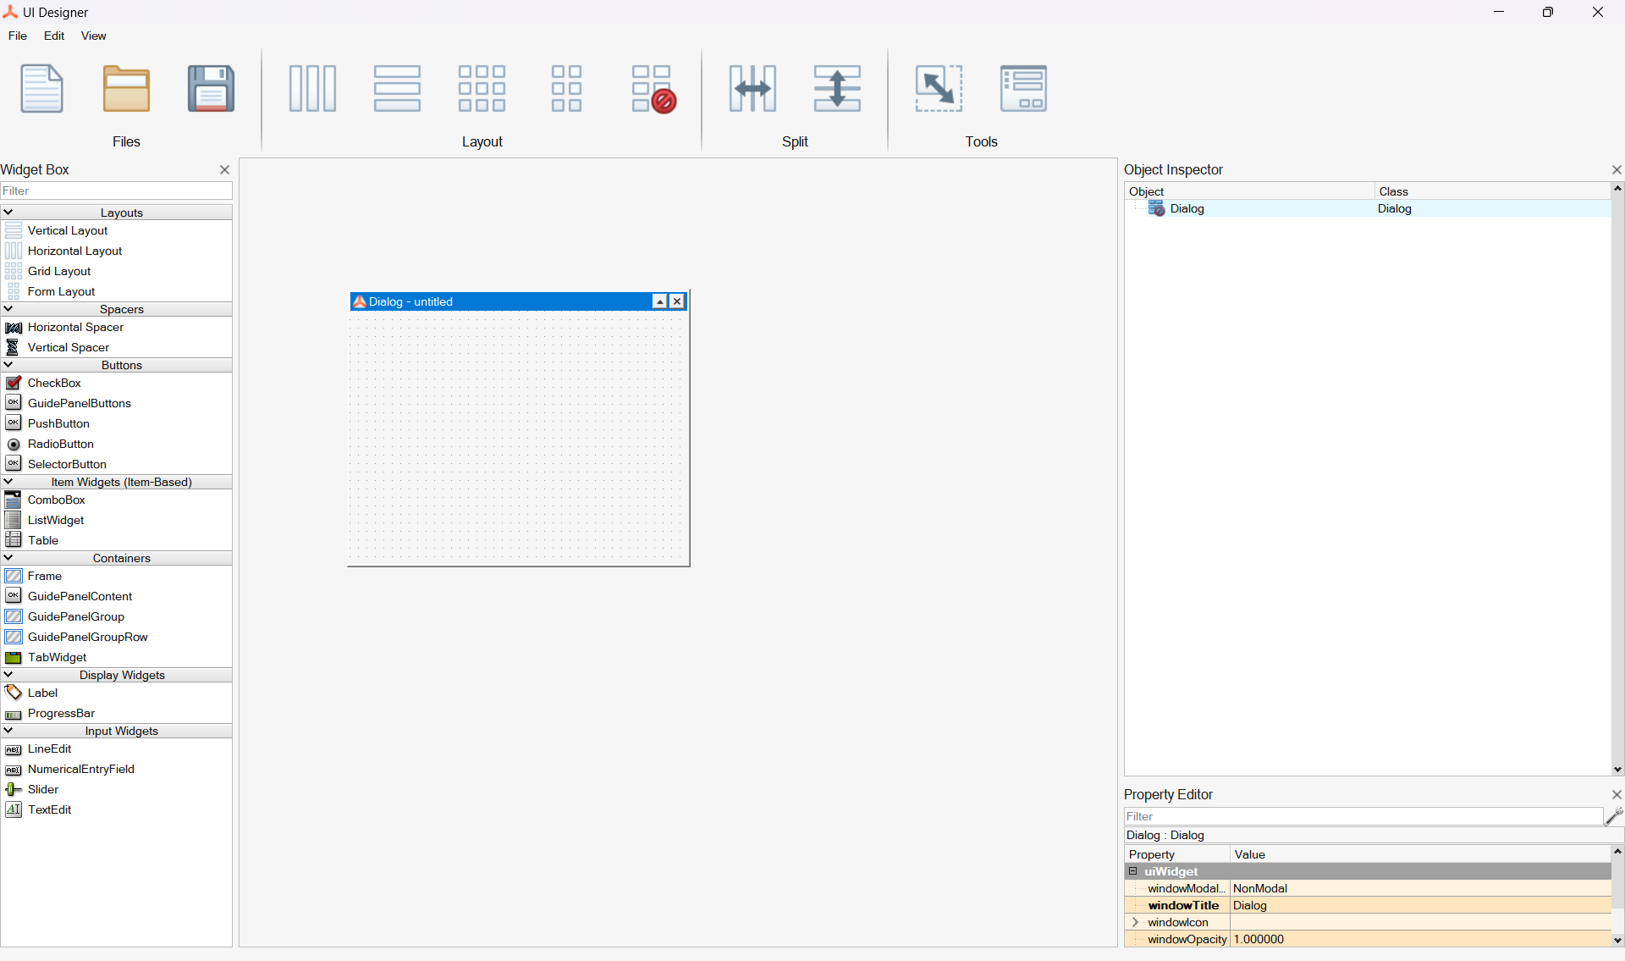The width and height of the screenshot is (1625, 961).
Task: Apply vertical layout from the toolbar
Action: pos(397,88)
